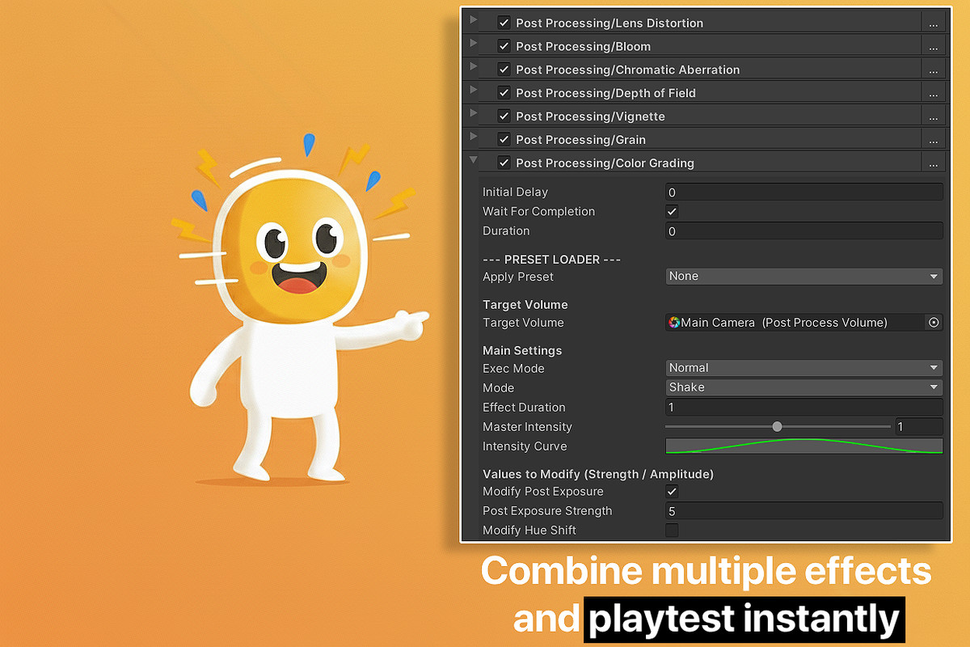Disable the Bloom effect checkbox
The height and width of the screenshot is (647, 970).
(504, 45)
